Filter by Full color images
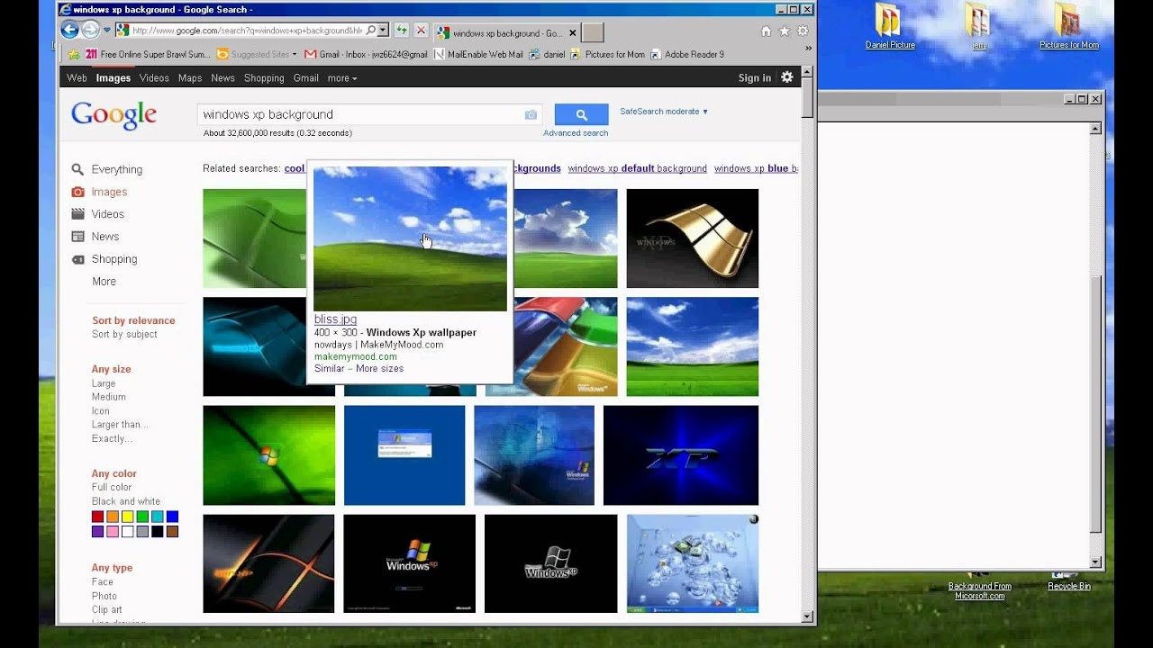The image size is (1153, 648). (112, 488)
